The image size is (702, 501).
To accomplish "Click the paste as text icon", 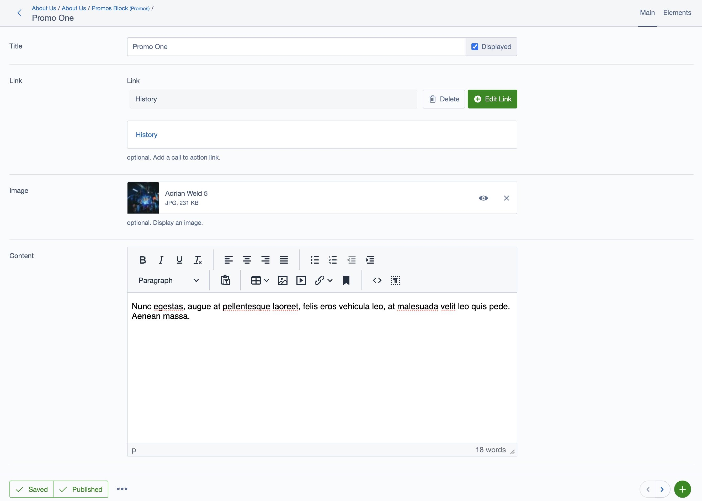I will click(225, 280).
